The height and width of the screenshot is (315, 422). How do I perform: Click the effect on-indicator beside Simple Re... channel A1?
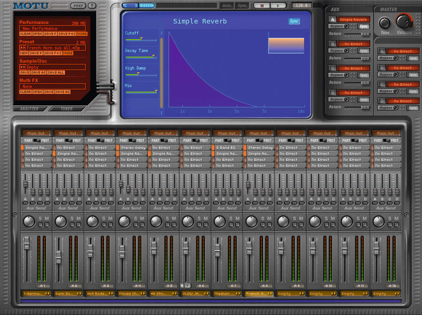[23, 147]
